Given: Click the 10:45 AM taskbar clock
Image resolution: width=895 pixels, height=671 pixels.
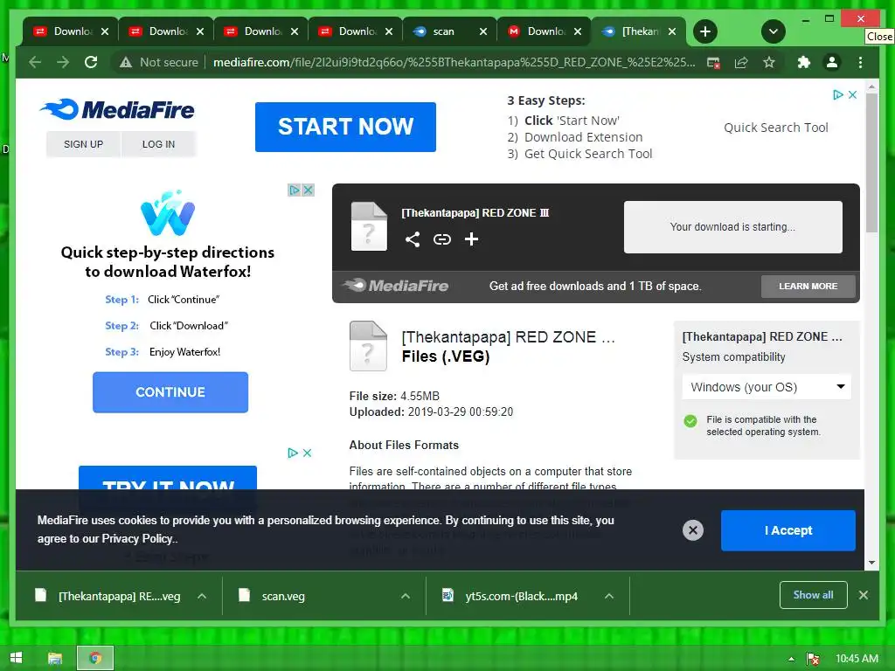Looking at the screenshot, I should 857,659.
